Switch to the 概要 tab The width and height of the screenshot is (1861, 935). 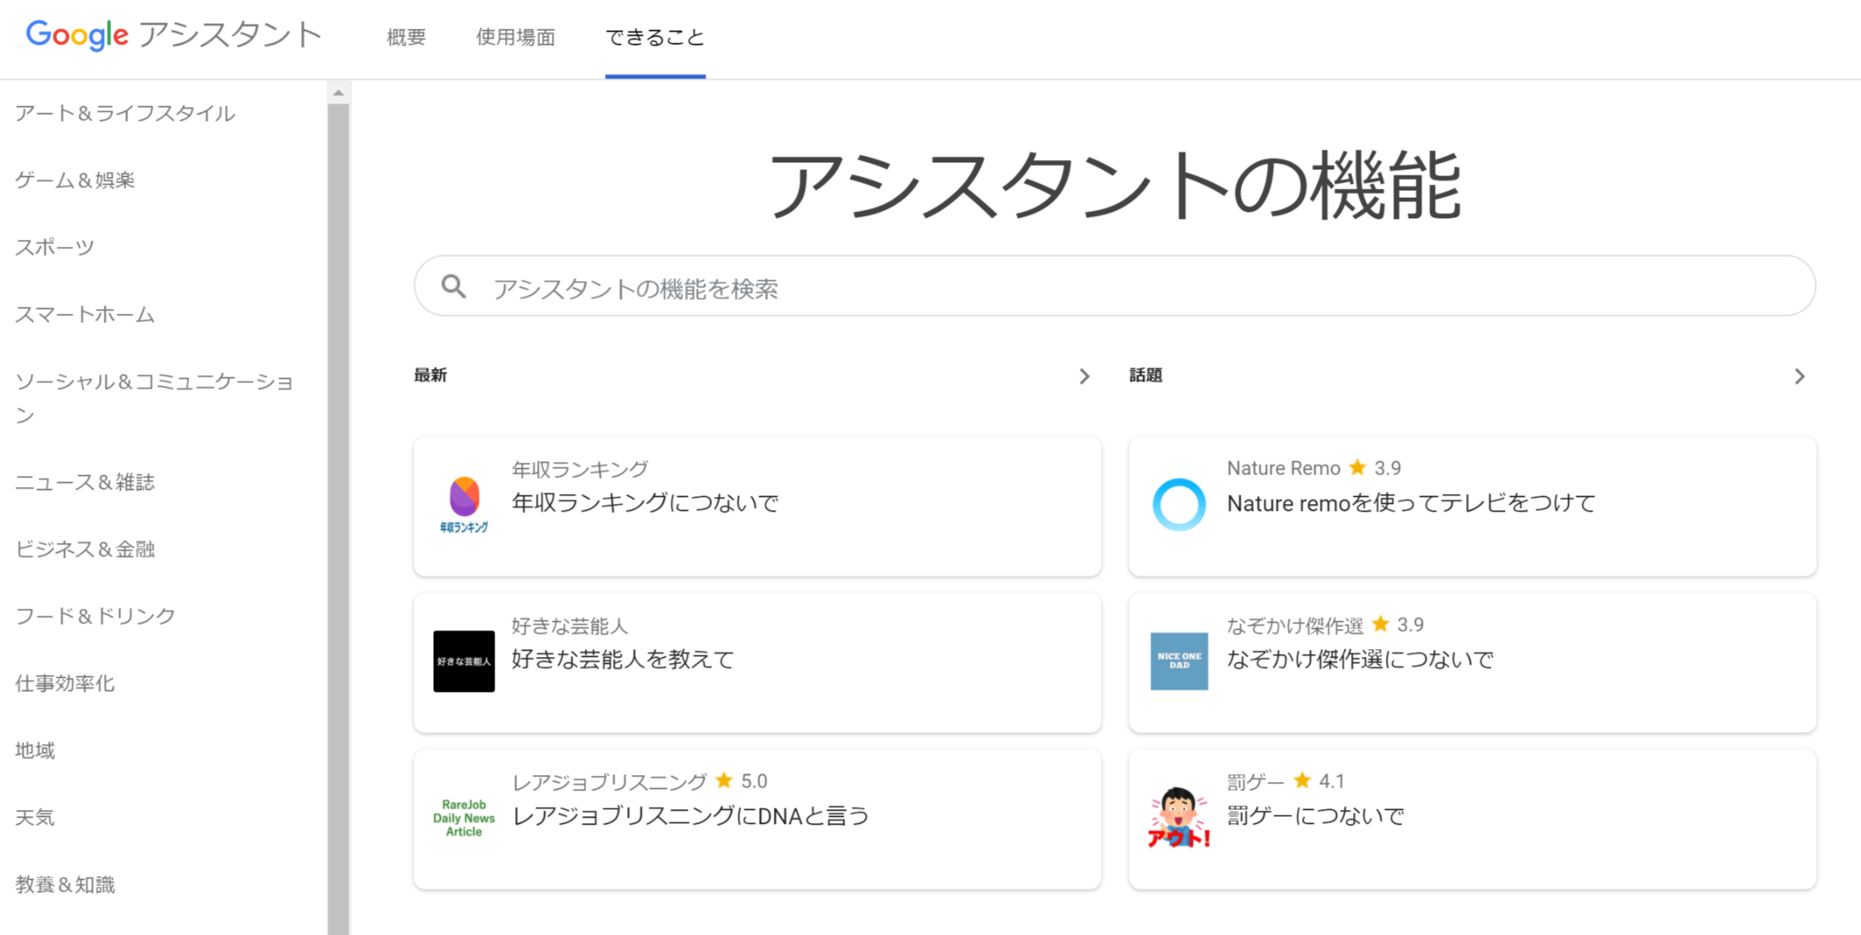[x=406, y=37]
